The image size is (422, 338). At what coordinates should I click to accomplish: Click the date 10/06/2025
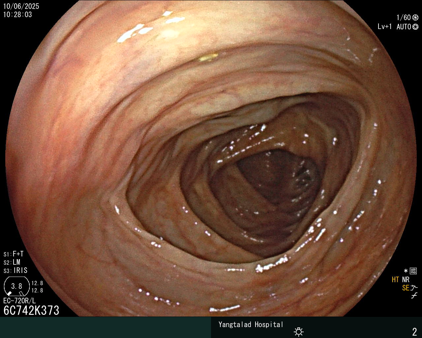click(x=21, y=6)
